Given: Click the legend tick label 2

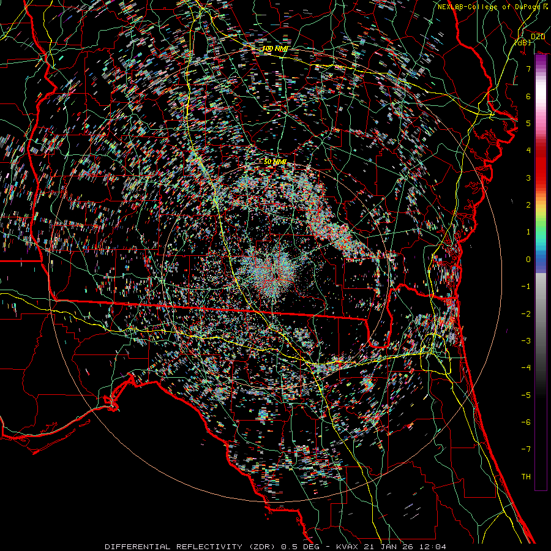Looking at the screenshot, I should [x=528, y=205].
